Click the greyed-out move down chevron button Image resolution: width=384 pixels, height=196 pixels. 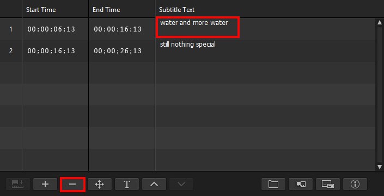pyautogui.click(x=181, y=184)
